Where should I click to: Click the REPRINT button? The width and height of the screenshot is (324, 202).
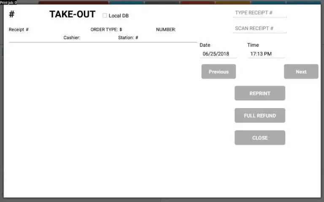point(260,93)
